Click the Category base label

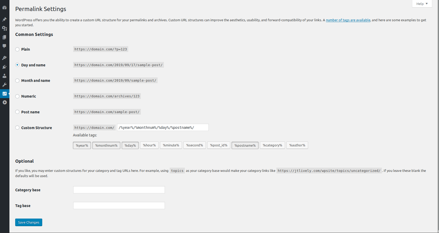[x=28, y=190]
